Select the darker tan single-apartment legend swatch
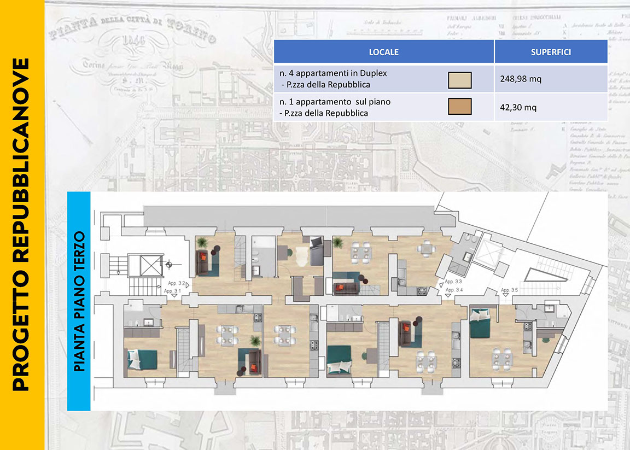Image resolution: width=630 pixels, height=450 pixels. [x=459, y=107]
